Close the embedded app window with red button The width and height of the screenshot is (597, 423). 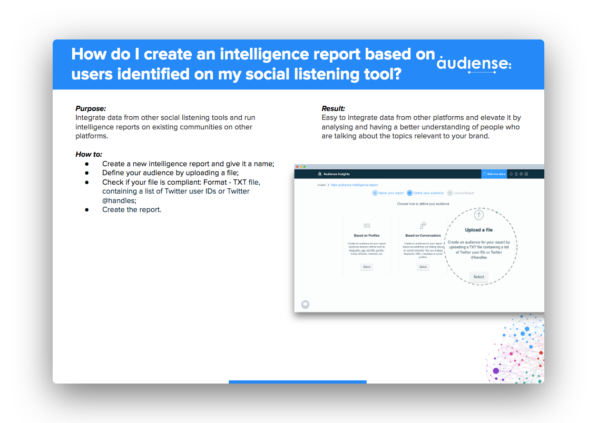coord(297,167)
